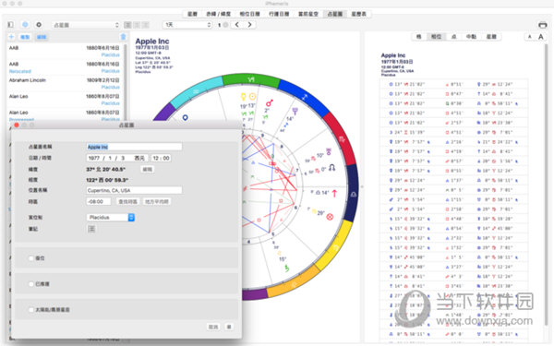
Task: Toggle the sidebar panel icon
Action: (x=10, y=24)
